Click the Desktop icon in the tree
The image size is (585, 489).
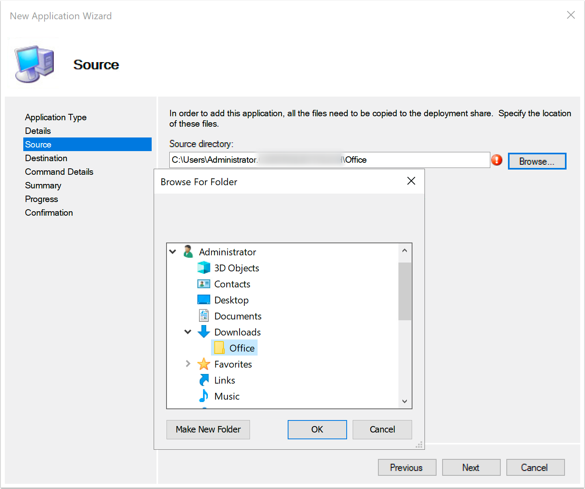tap(204, 299)
